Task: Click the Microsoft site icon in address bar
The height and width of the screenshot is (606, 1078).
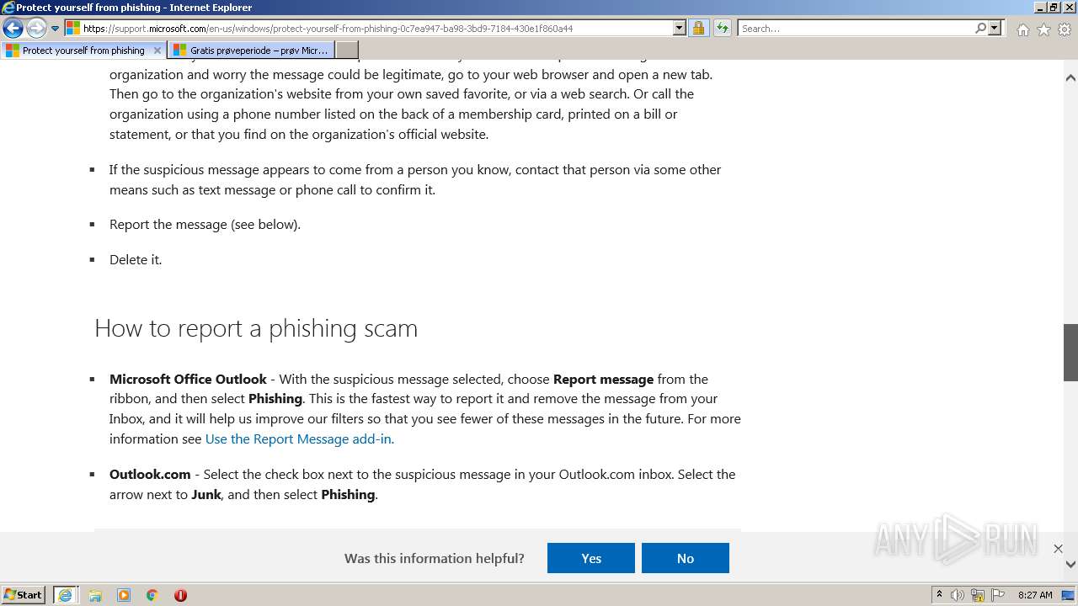Action: 73,28
